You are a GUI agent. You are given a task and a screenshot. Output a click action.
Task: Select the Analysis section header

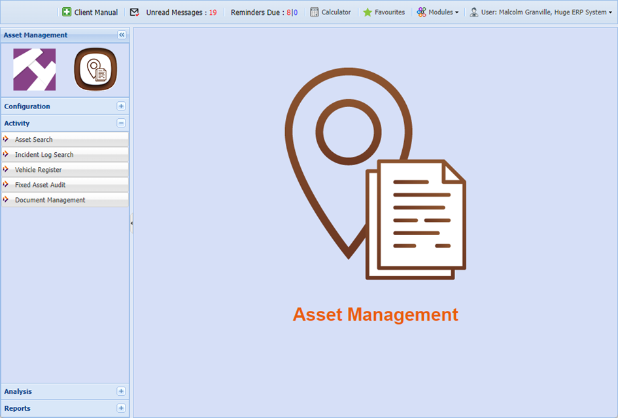pos(65,391)
